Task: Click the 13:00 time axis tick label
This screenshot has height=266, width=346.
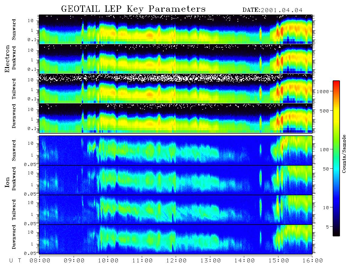Action: pos(211,261)
